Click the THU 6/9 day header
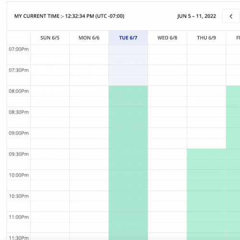Image resolution: width=240 pixels, height=240 pixels. (x=206, y=38)
